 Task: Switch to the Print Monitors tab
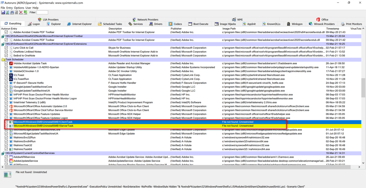[351, 24]
